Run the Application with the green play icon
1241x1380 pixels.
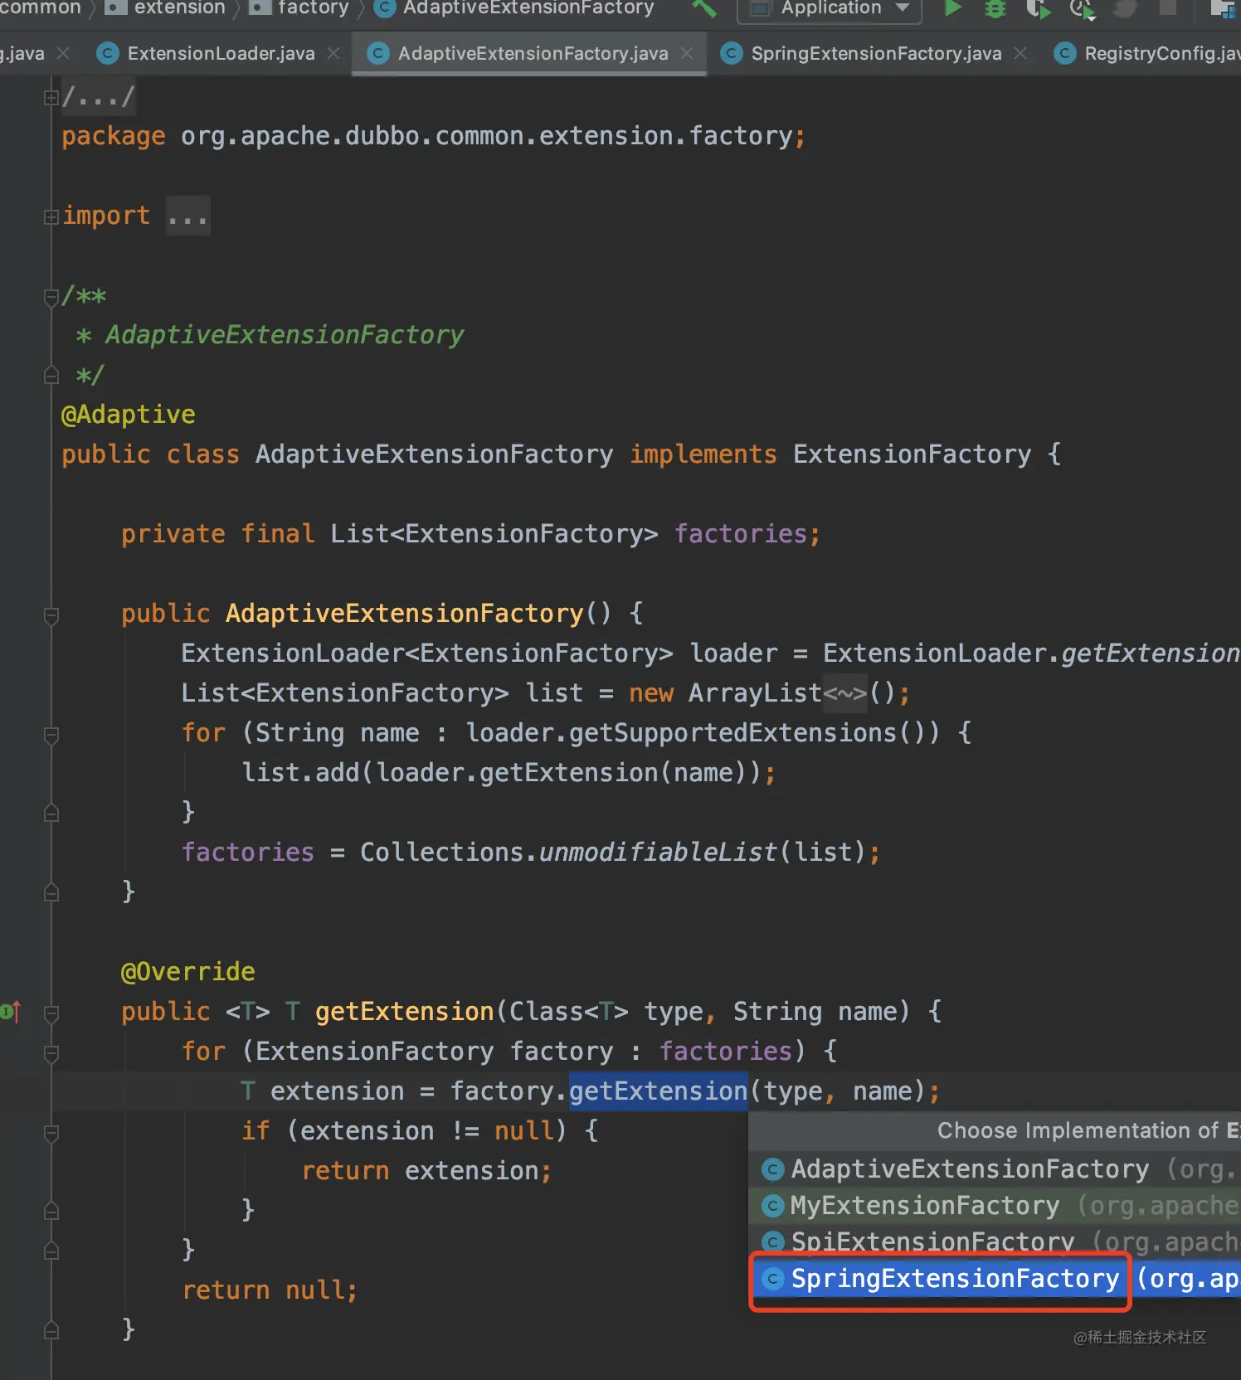pyautogui.click(x=953, y=8)
